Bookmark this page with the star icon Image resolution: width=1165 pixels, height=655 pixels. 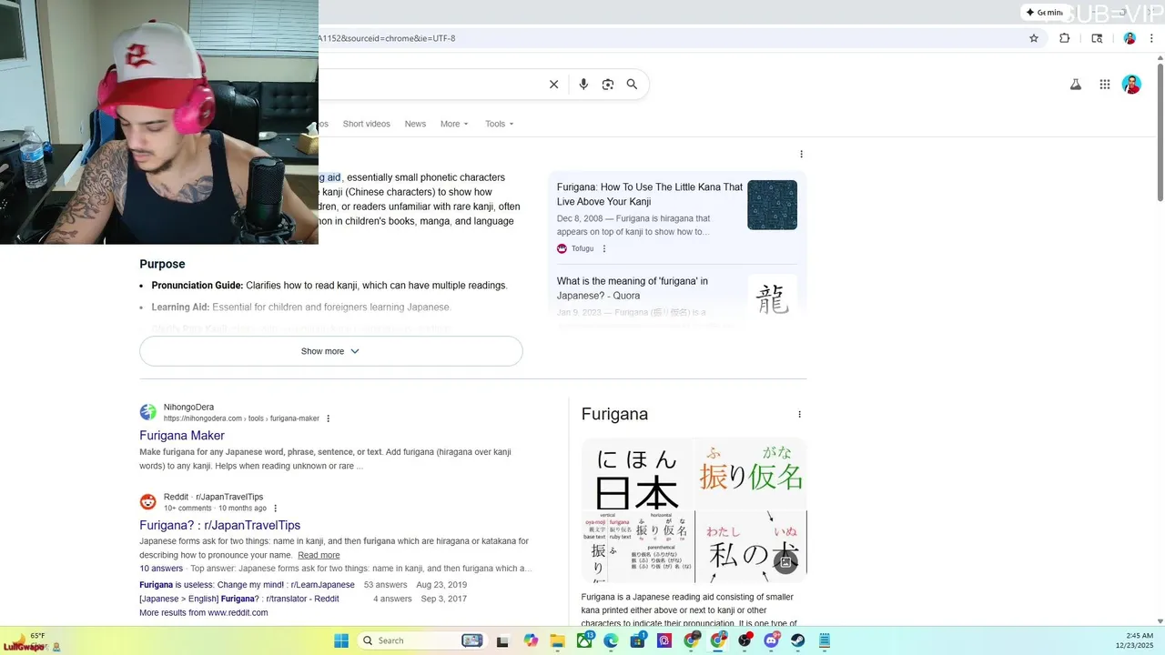(x=1034, y=38)
